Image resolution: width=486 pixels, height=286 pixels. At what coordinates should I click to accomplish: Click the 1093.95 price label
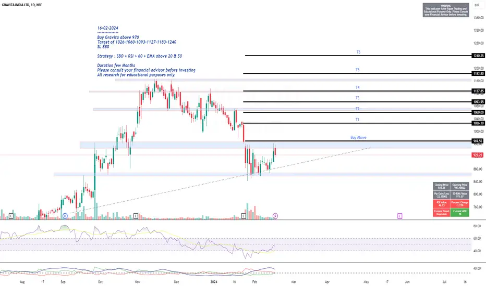pyautogui.click(x=478, y=102)
